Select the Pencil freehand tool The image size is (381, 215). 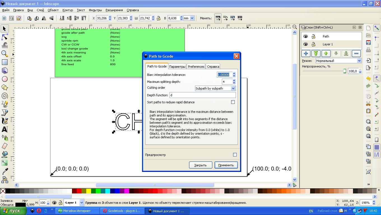(x=4, y=104)
